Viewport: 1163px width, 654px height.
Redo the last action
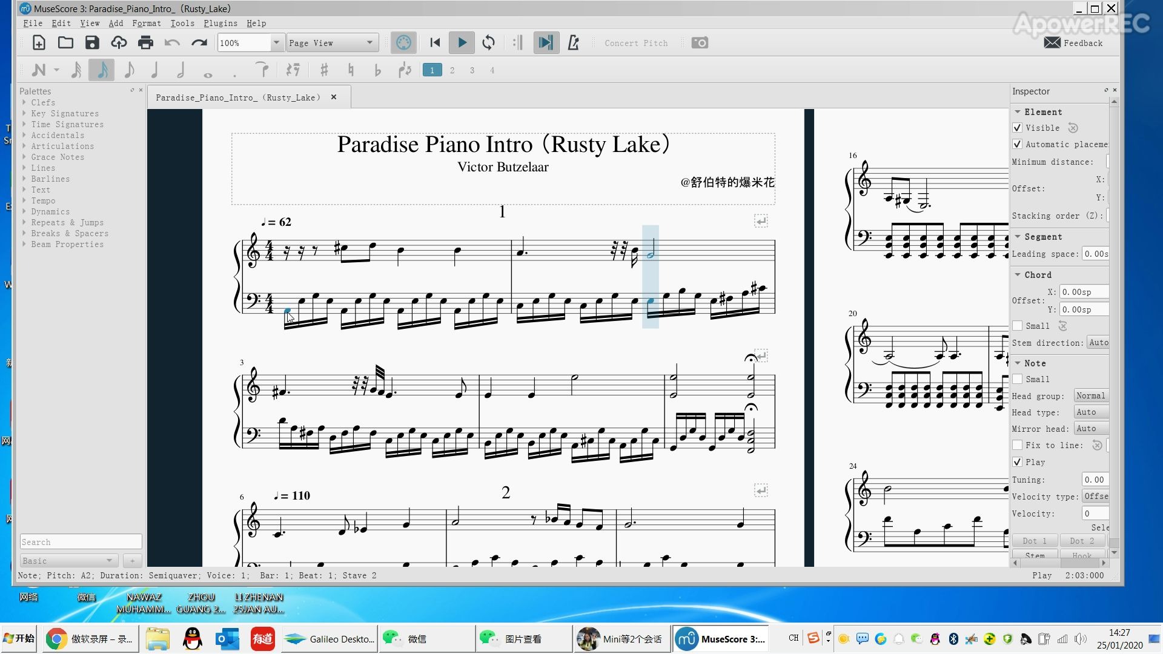199,43
